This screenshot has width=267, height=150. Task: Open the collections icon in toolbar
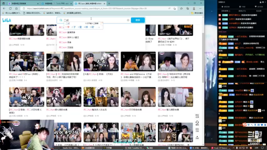tap(188, 8)
